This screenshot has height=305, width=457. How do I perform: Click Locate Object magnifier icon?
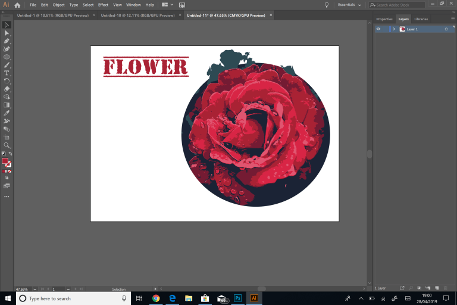[411, 288]
